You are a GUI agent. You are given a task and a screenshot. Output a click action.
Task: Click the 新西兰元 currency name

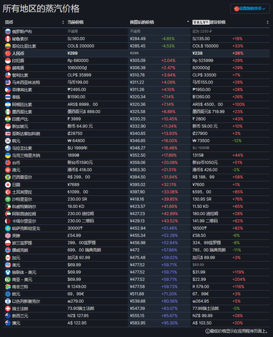(20, 316)
